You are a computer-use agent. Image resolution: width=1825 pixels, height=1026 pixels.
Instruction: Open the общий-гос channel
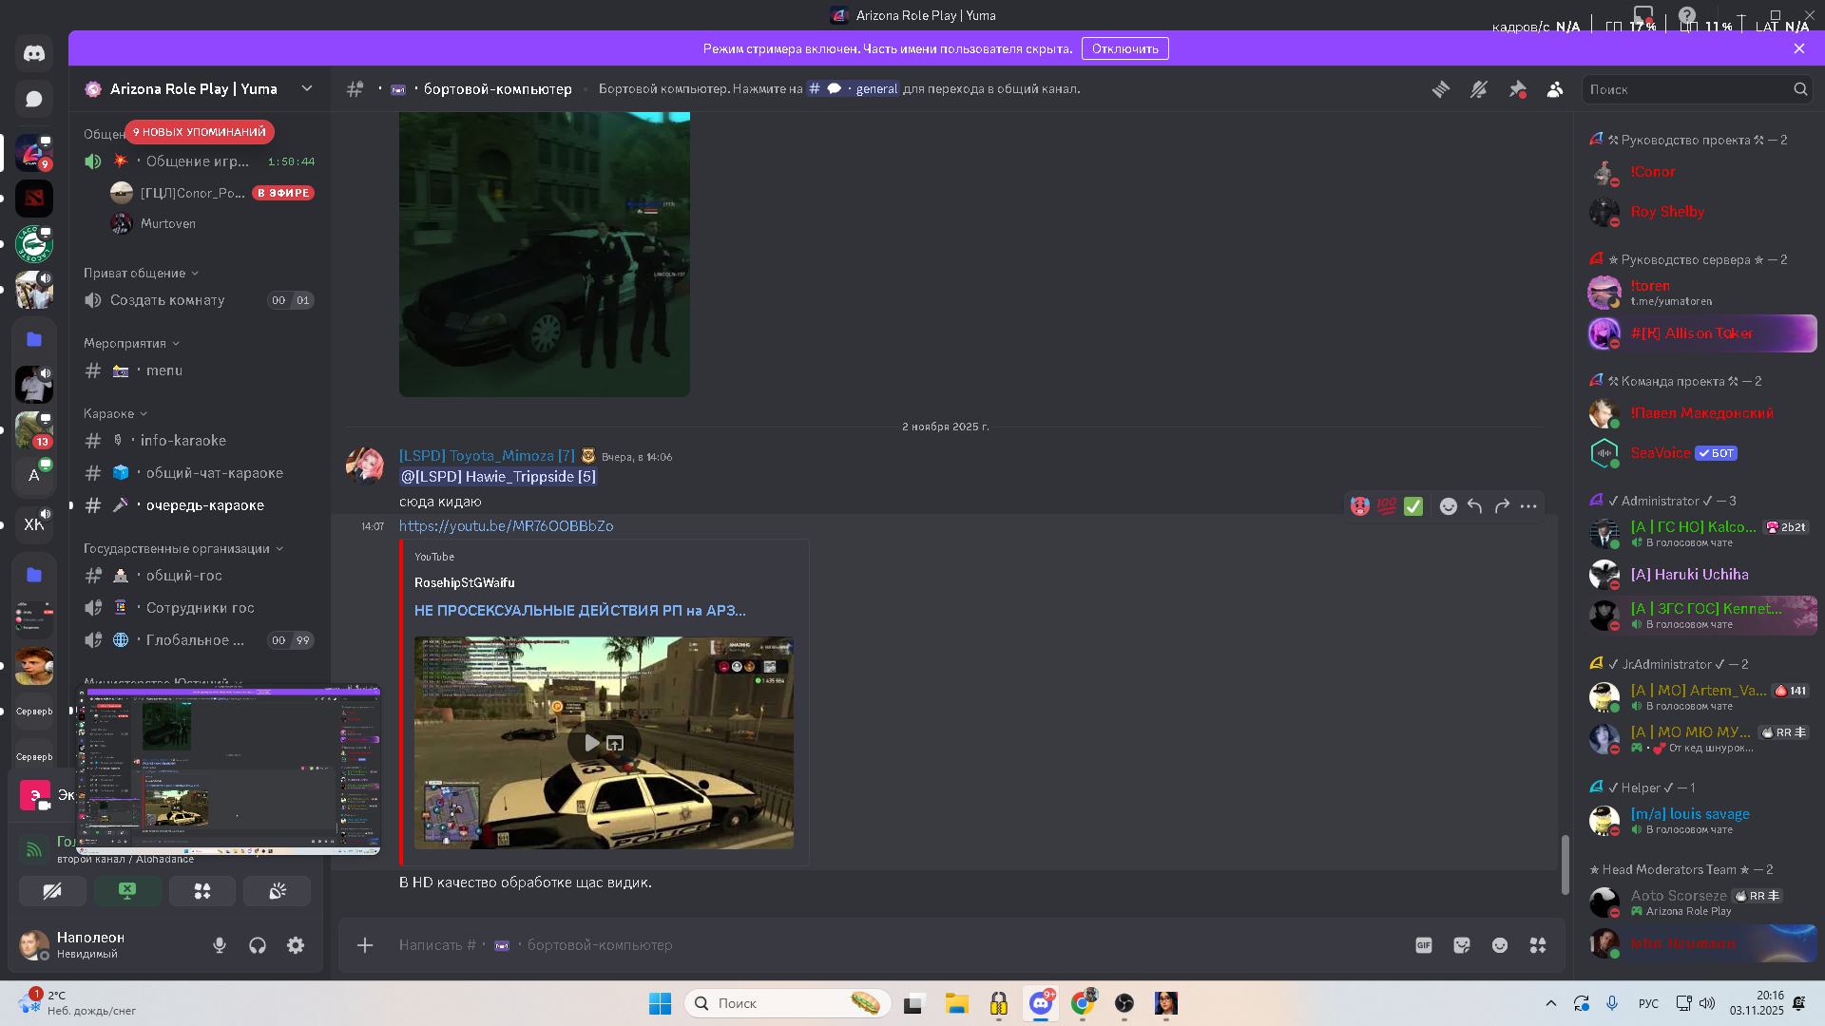(183, 576)
